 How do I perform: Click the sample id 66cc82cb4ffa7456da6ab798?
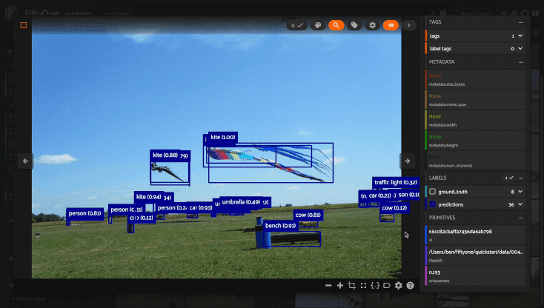click(x=460, y=232)
